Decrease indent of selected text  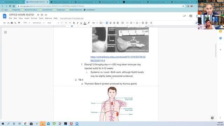click(x=143, y=23)
